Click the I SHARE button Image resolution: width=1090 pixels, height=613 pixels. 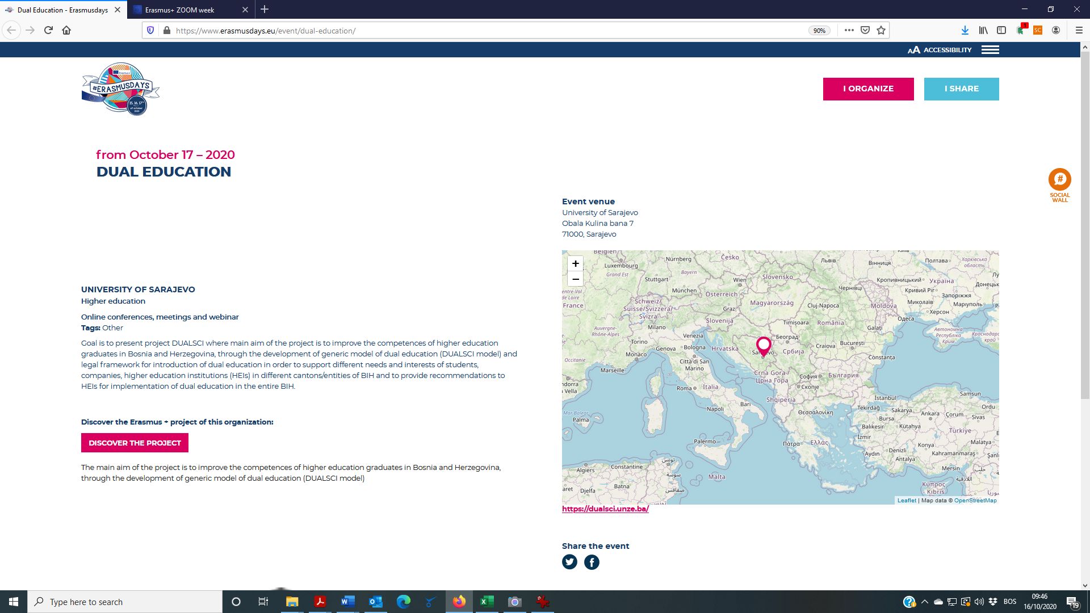(x=961, y=89)
